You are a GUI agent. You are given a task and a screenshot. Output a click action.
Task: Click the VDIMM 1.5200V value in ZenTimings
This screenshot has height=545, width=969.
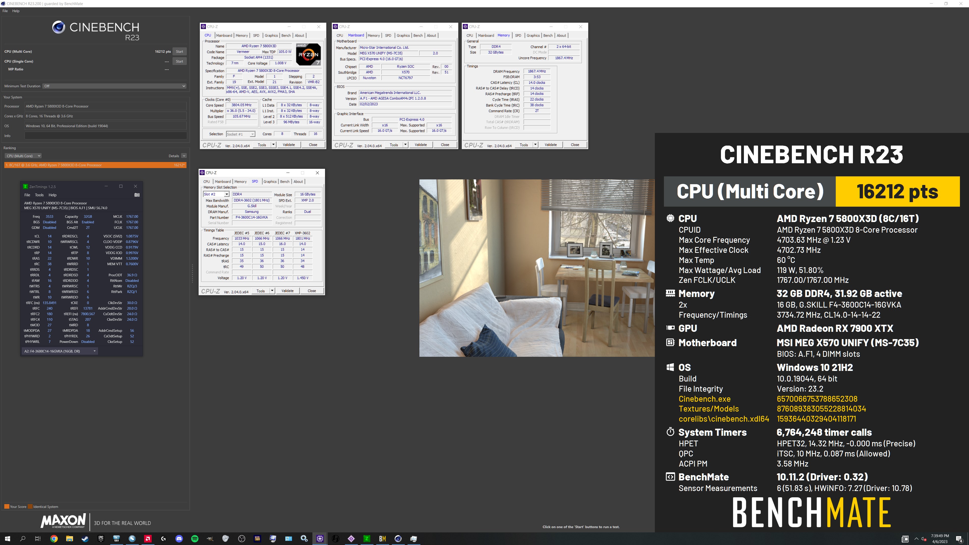click(132, 258)
